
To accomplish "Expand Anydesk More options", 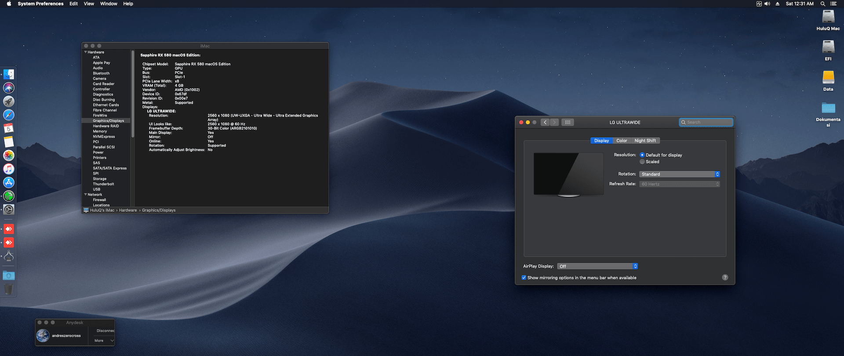I will (104, 341).
